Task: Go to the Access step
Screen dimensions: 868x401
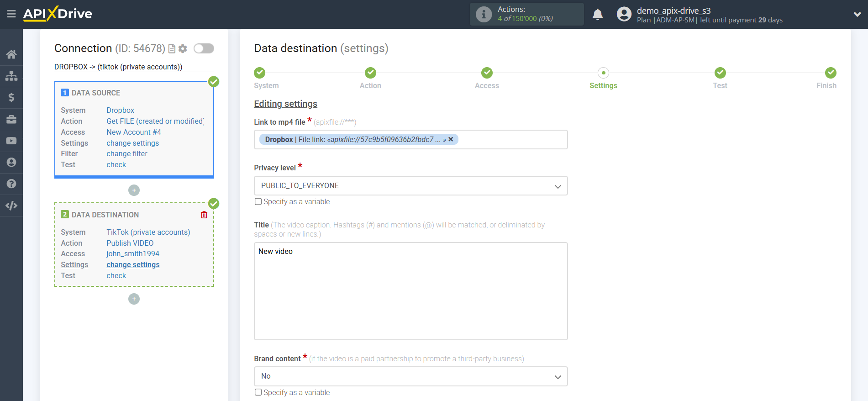Action: pos(487,73)
